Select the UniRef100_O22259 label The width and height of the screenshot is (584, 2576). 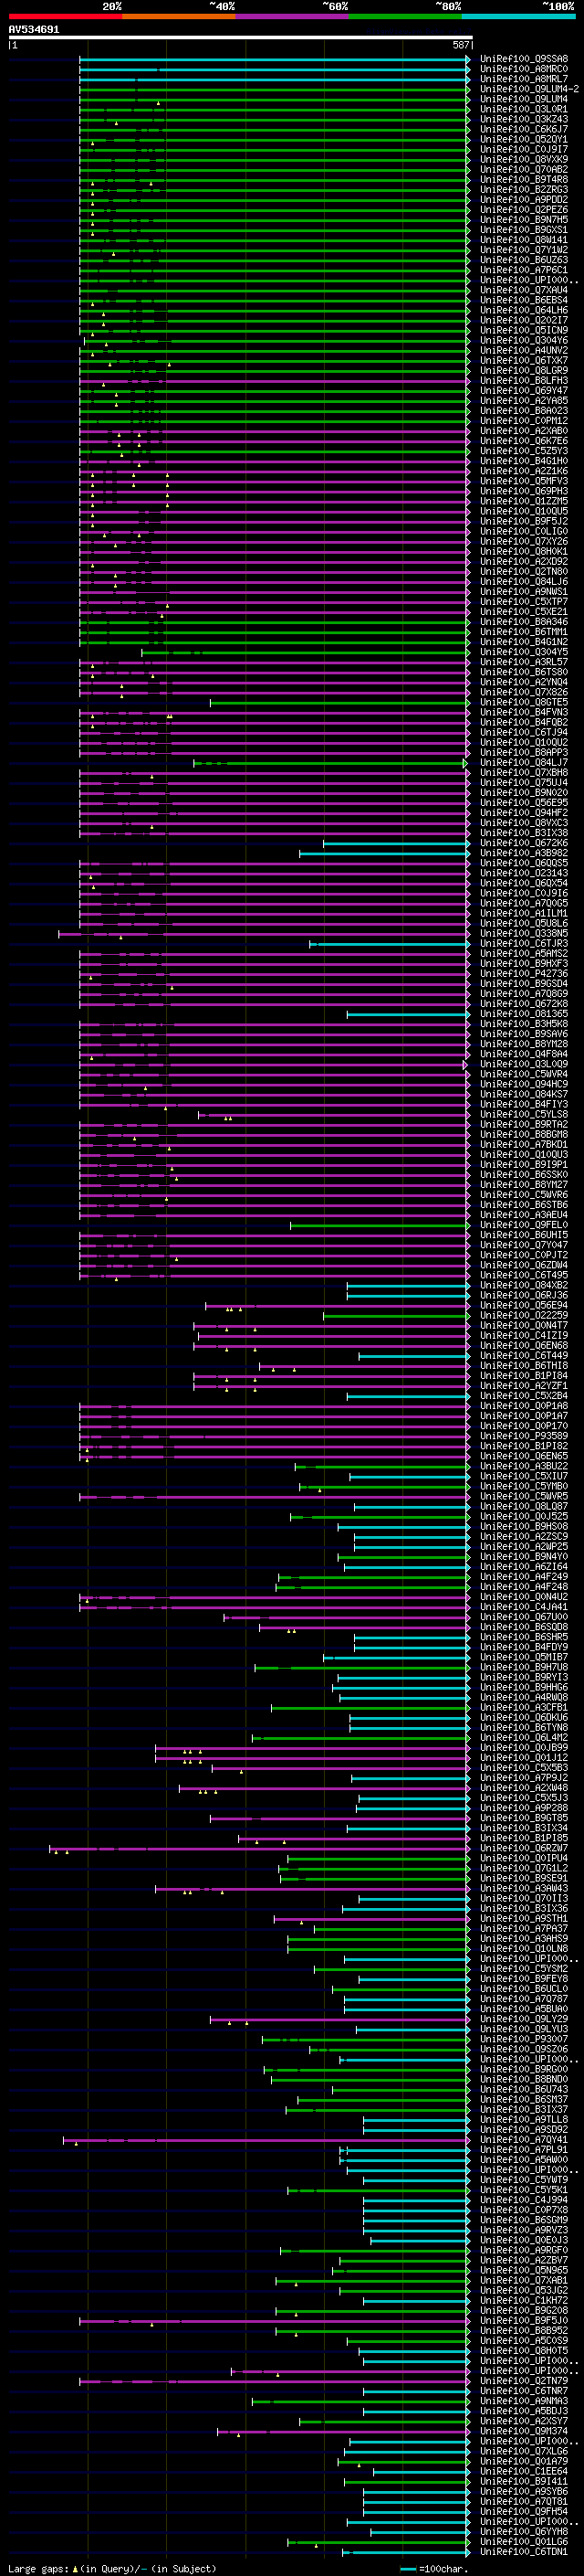coord(524,1316)
